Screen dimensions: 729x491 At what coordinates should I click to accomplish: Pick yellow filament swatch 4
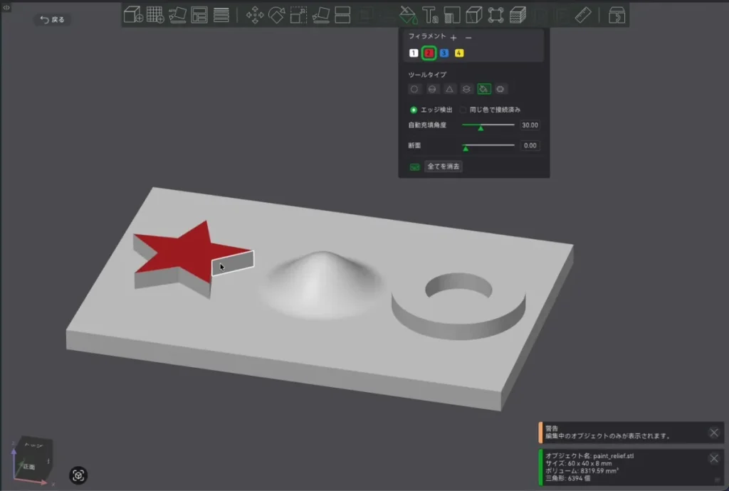[459, 53]
